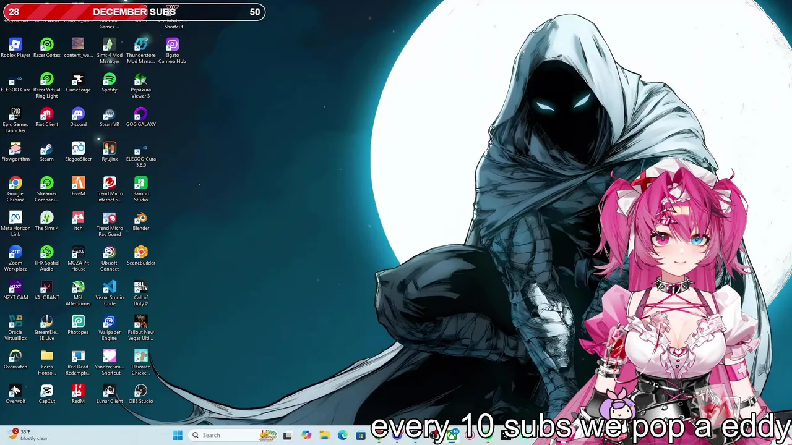Open the Meta Horizon Link shortcut

point(15,224)
